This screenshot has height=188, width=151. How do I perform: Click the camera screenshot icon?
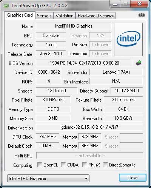(142, 15)
